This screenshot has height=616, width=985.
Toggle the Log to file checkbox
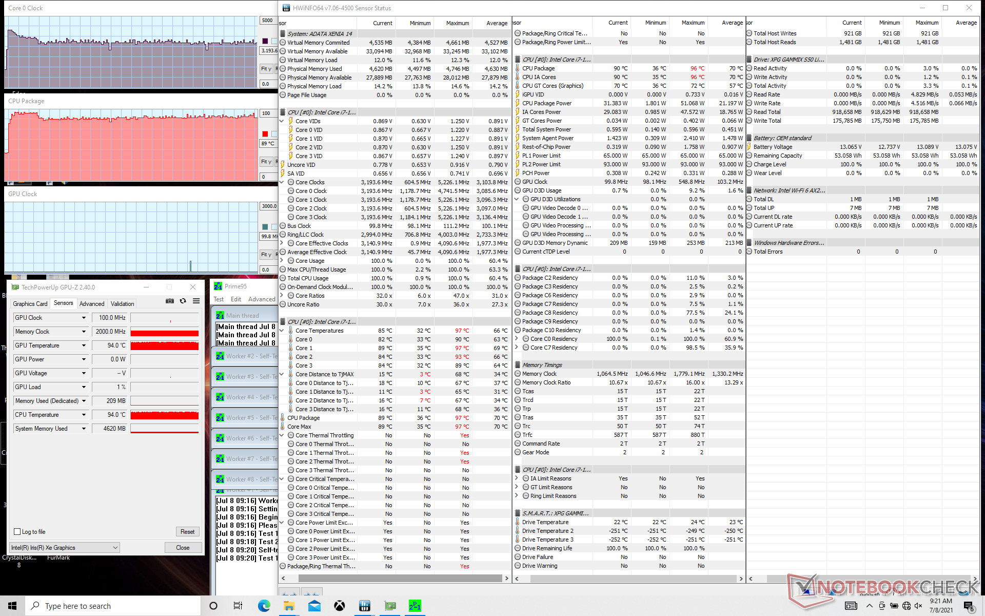[x=17, y=532]
